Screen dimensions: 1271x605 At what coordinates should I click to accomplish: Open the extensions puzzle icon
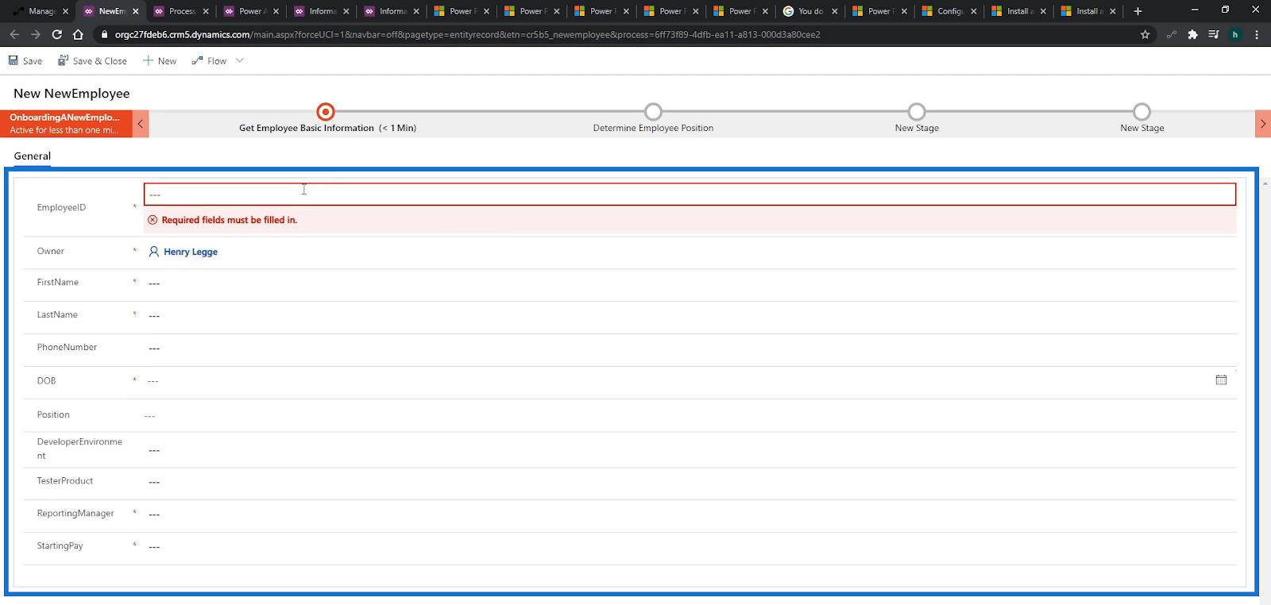pyautogui.click(x=1192, y=34)
